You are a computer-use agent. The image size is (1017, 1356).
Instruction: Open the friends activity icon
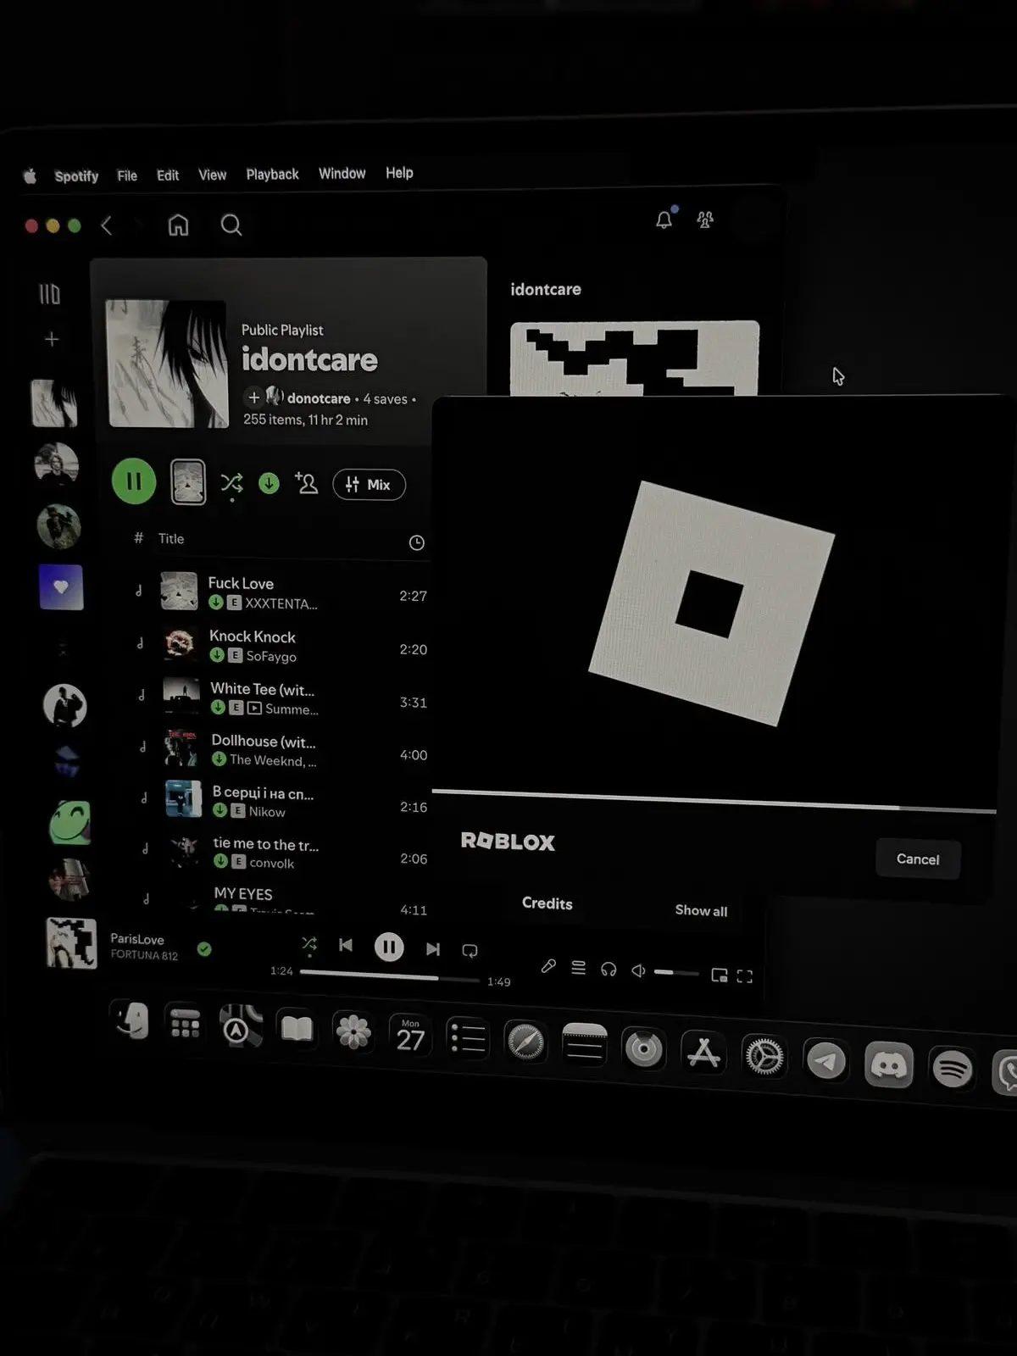point(705,220)
